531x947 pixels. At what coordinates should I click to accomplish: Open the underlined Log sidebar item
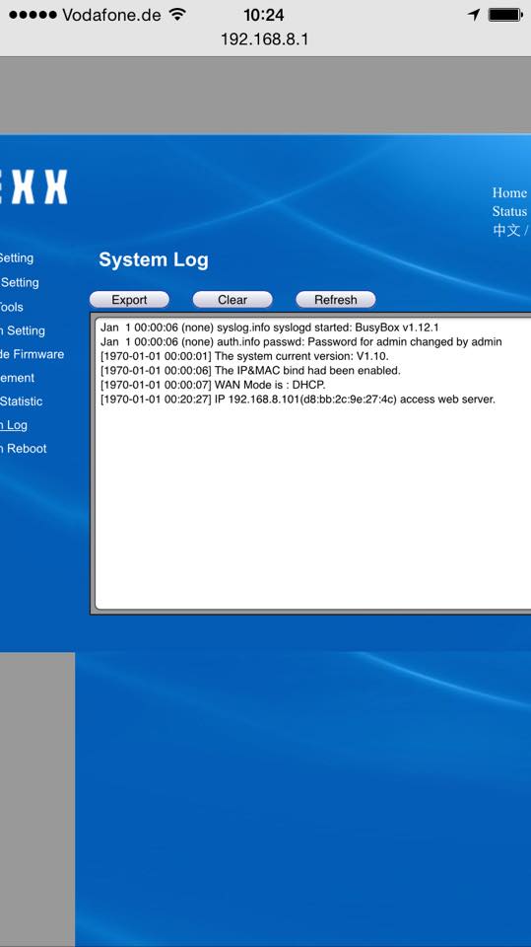click(13, 425)
